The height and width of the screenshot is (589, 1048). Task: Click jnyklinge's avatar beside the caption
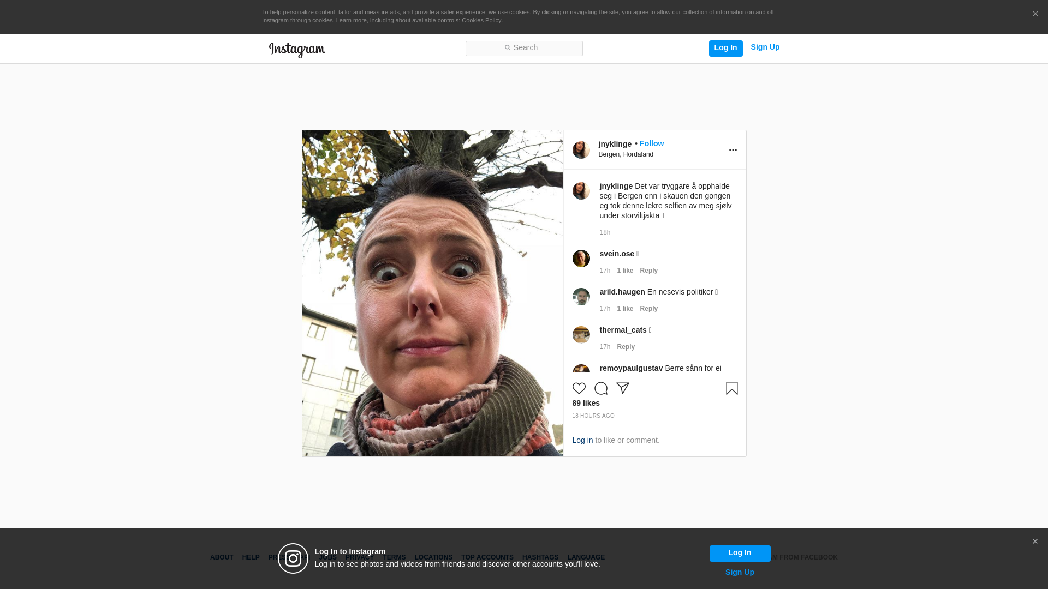[581, 191]
